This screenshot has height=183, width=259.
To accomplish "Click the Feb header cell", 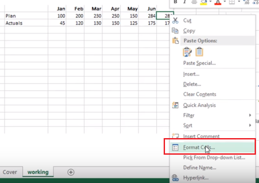I will pos(75,9).
